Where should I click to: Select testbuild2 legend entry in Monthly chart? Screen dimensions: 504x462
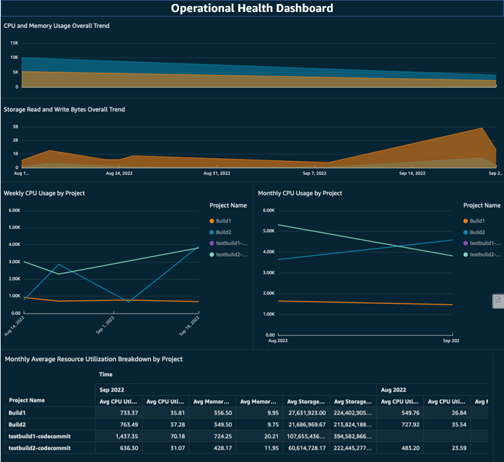click(482, 255)
